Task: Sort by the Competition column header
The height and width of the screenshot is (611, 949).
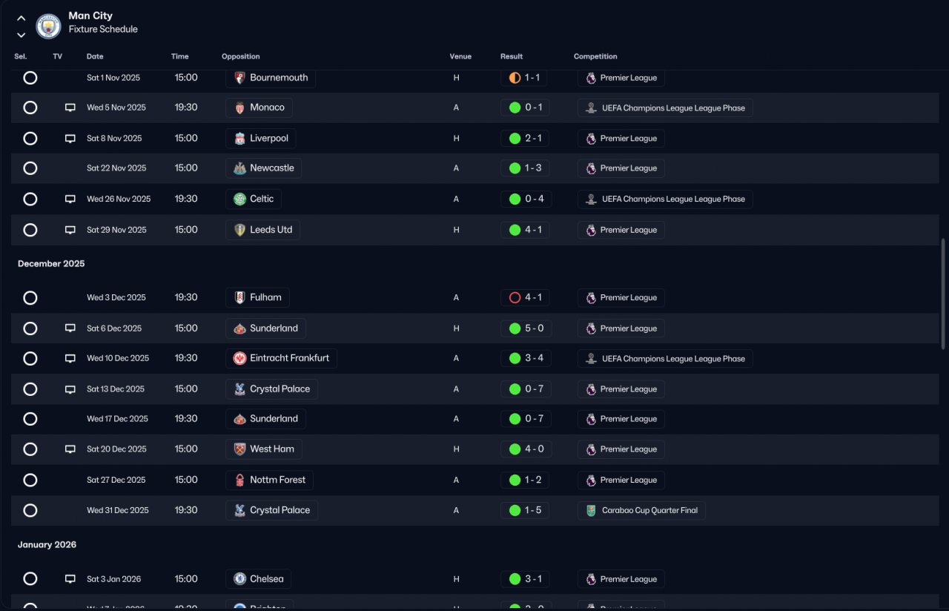Action: [595, 56]
